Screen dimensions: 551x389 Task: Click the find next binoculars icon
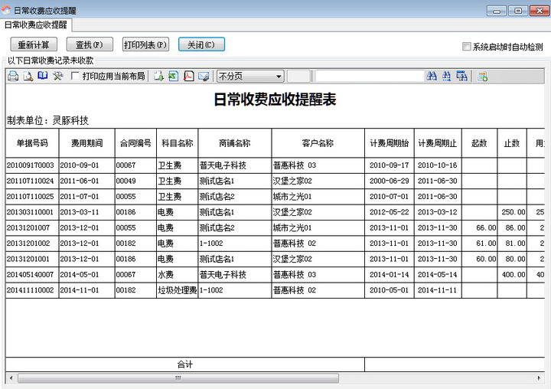(447, 76)
